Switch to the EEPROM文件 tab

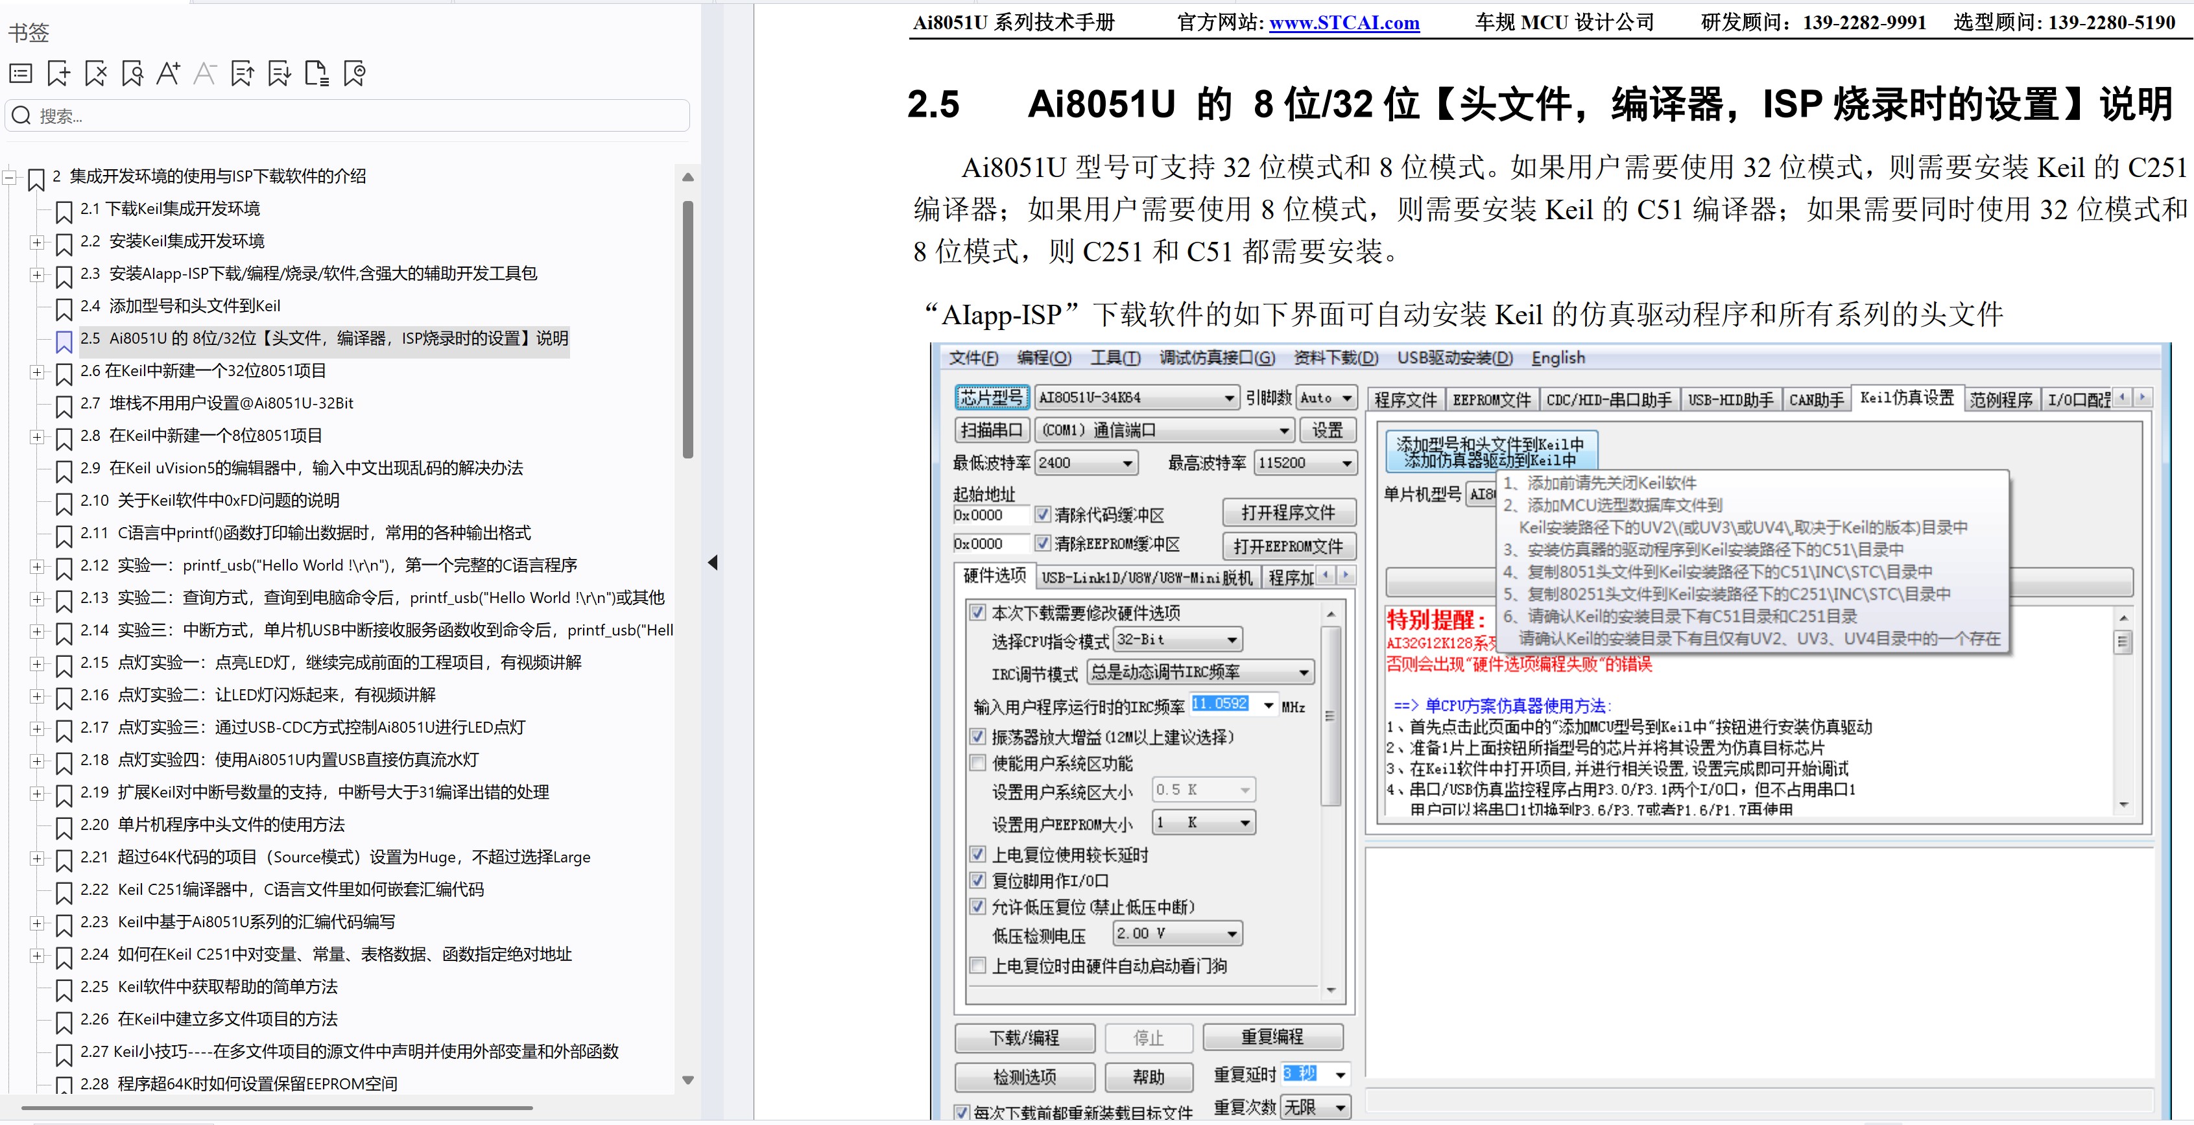tap(1492, 400)
